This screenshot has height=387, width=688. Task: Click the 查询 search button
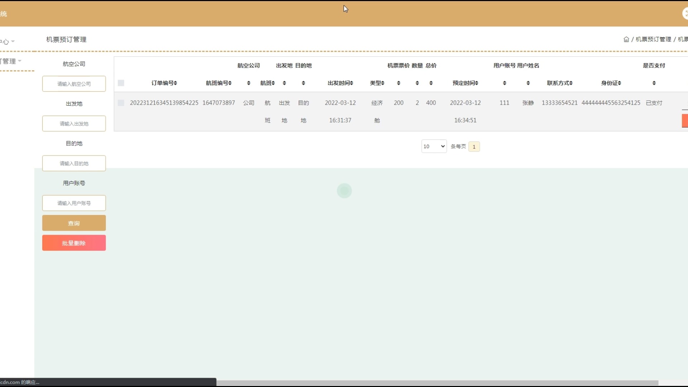(x=74, y=223)
